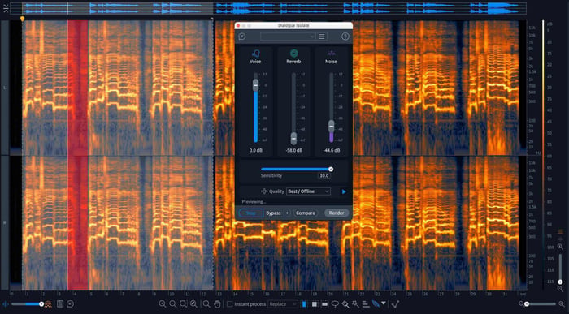
Task: Select the Spectral Repair pencil tool
Action: pos(376,304)
